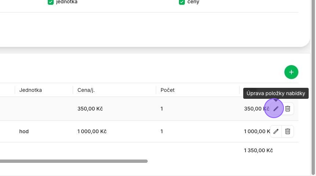This screenshot has height=176, width=316.
Task: Click the vertical page scrollbar
Action: [313, 87]
